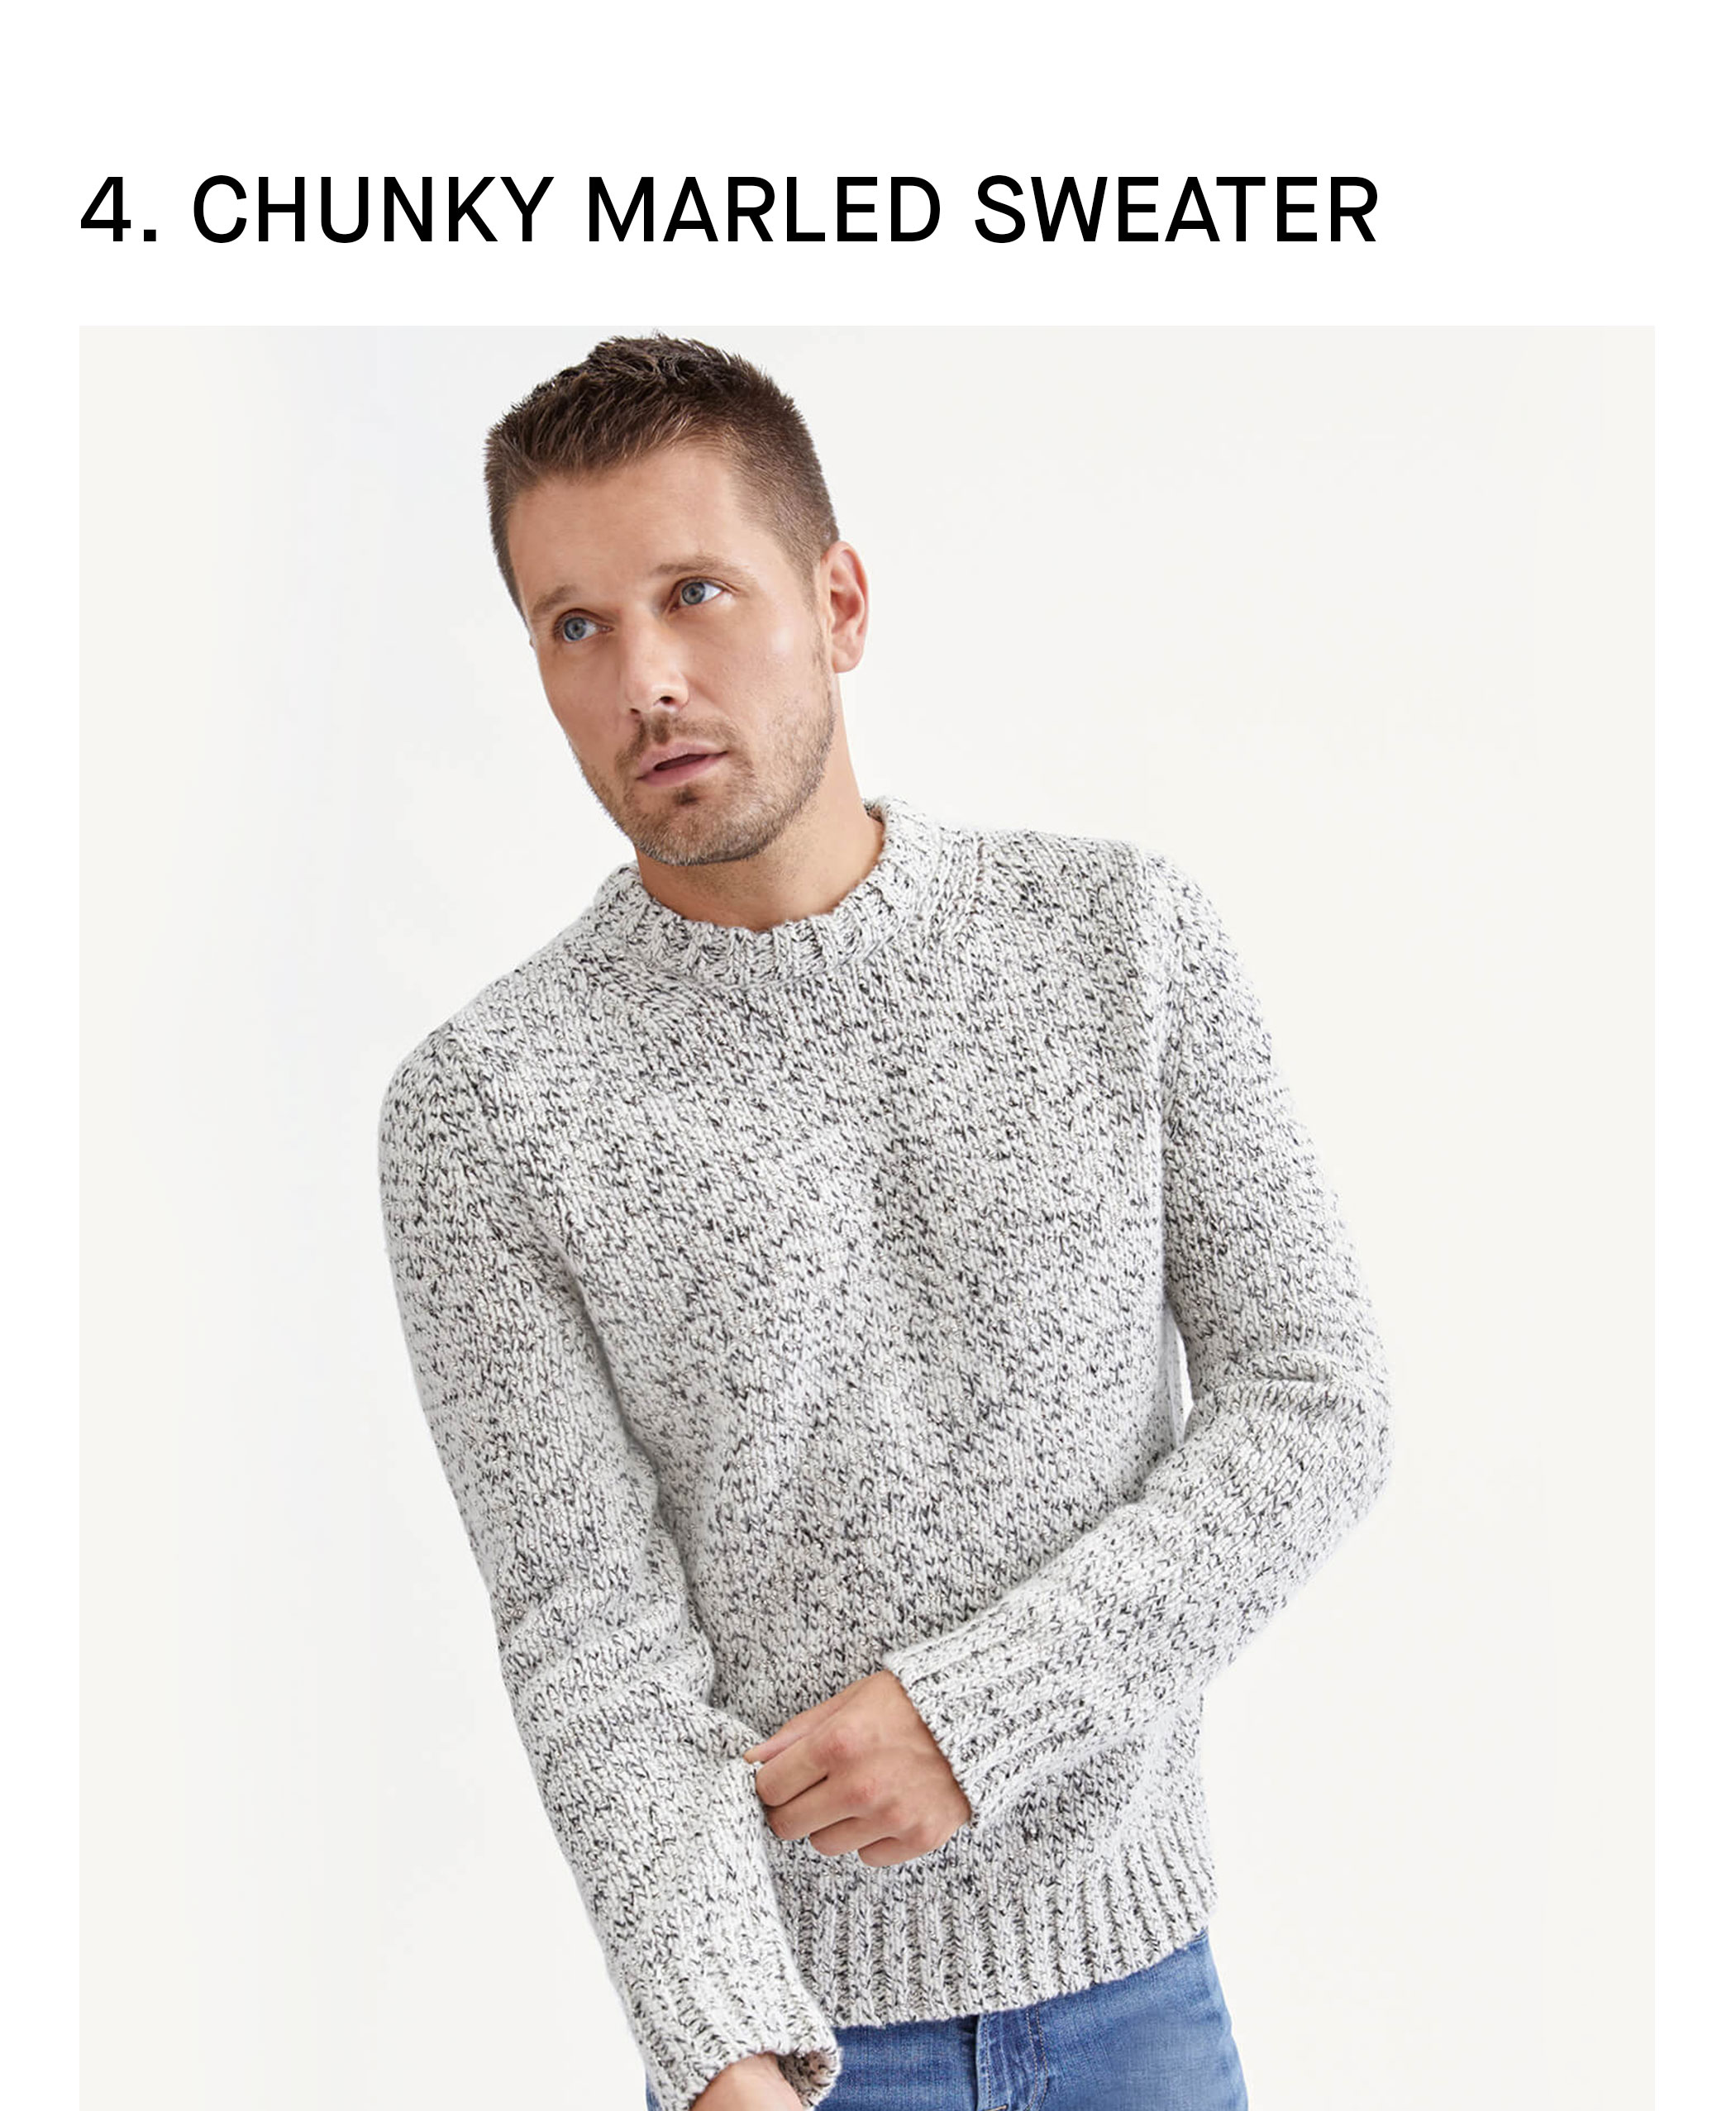The image size is (1736, 2111).
Task: Click the word "MARLED" in the heading
Action: click(763, 210)
